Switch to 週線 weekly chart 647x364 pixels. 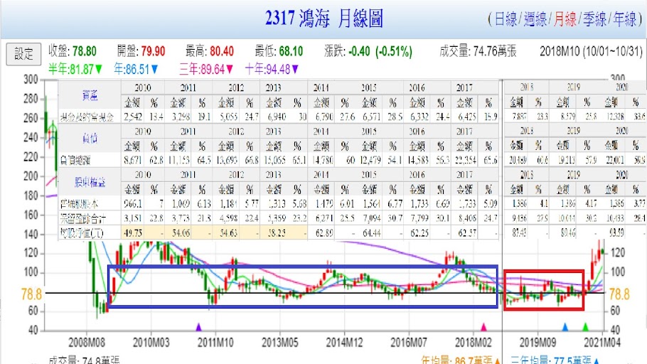(x=535, y=19)
